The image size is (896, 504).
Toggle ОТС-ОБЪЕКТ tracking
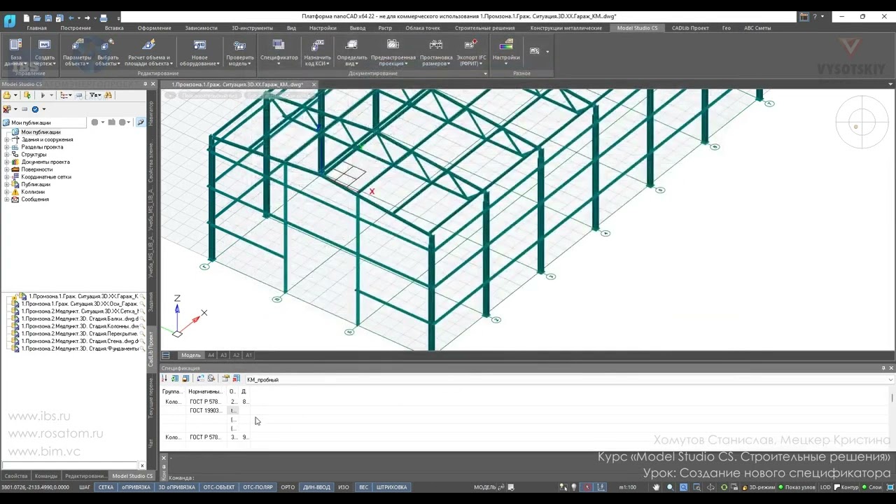click(219, 487)
